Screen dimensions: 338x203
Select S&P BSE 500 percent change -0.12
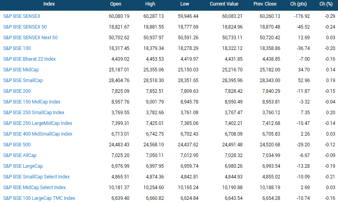(x=330, y=145)
